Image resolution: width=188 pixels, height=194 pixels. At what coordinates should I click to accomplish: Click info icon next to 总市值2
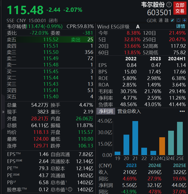click(70, 189)
